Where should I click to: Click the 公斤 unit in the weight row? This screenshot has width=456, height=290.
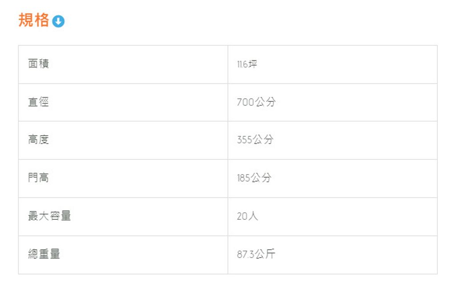265,255
